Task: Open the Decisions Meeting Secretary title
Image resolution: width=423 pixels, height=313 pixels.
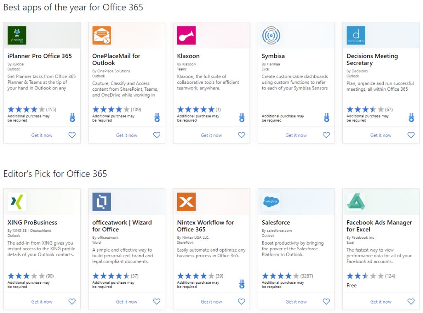Action: pos(372,59)
